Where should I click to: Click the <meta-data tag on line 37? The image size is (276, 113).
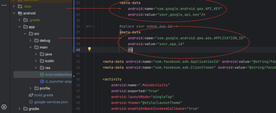pyautogui.click(x=130, y=32)
